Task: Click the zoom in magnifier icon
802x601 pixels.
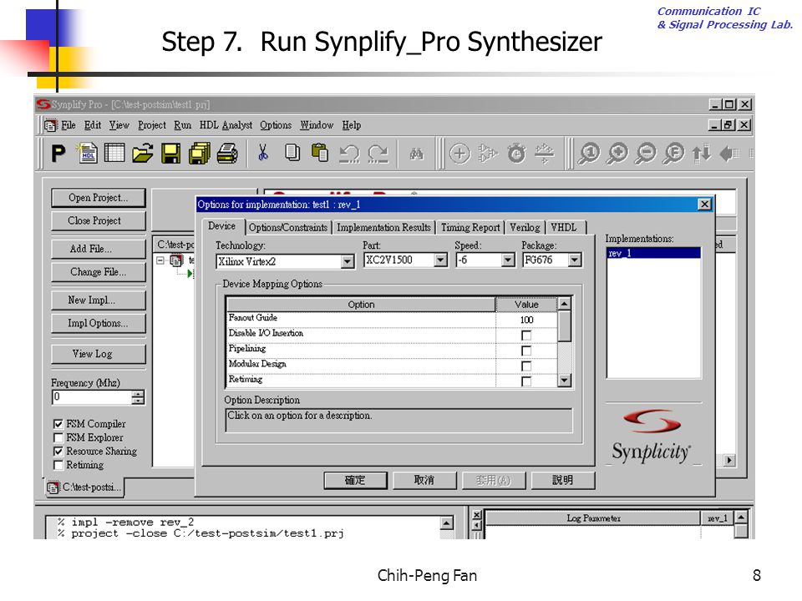Action: (617, 153)
